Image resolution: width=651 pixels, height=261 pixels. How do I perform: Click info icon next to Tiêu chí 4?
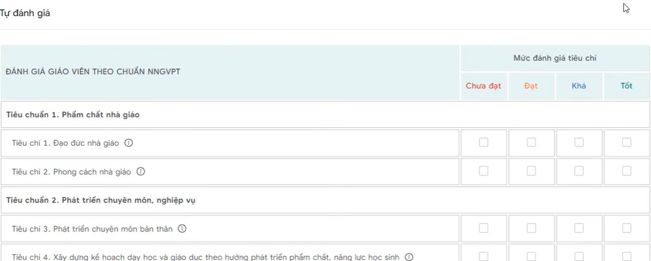(409, 257)
